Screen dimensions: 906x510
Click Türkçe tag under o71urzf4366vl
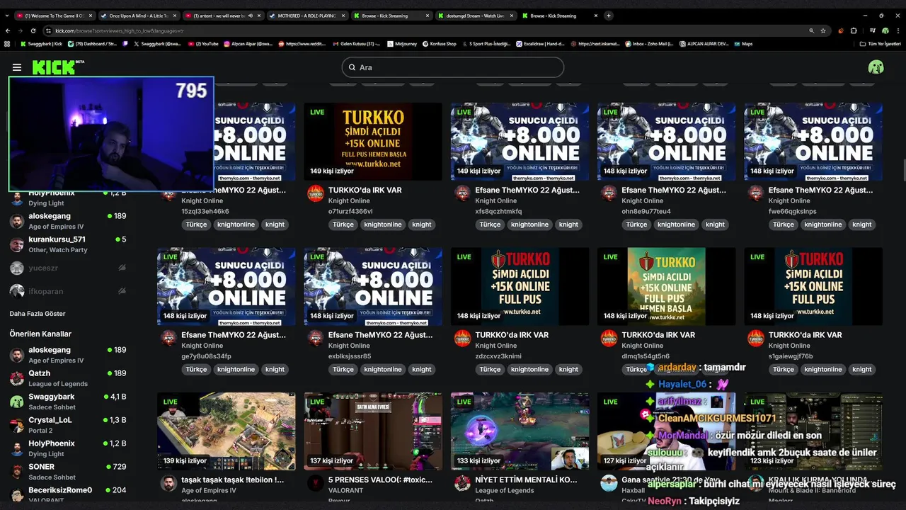(343, 225)
